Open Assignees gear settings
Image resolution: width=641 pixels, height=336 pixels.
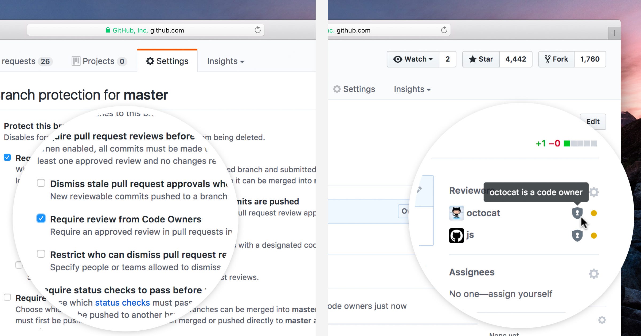[x=594, y=274]
